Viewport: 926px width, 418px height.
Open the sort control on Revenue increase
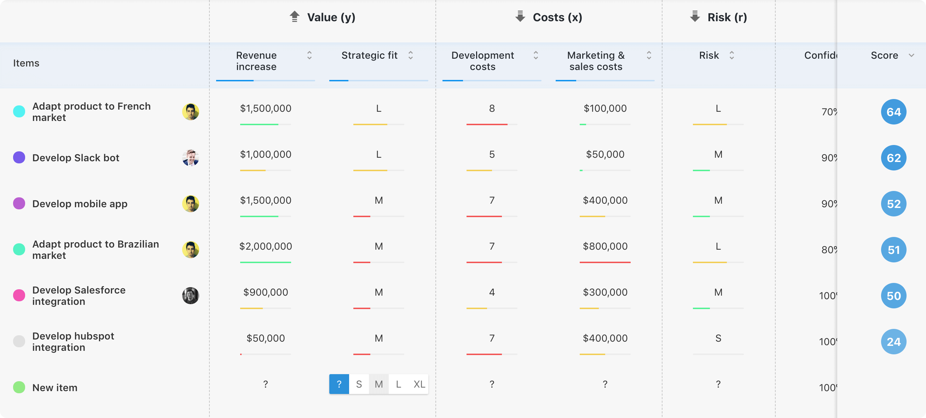(x=309, y=56)
